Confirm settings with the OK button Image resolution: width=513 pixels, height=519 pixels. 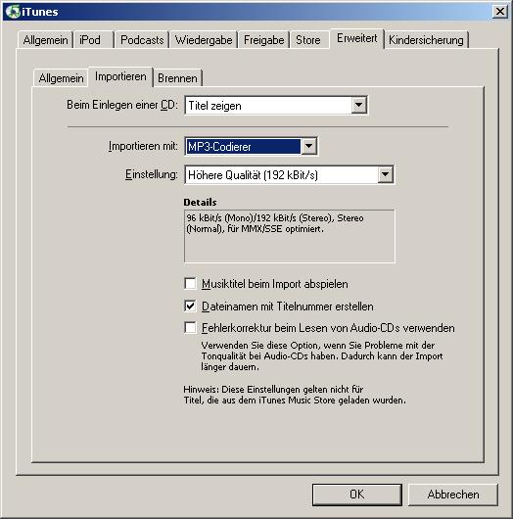tap(356, 495)
